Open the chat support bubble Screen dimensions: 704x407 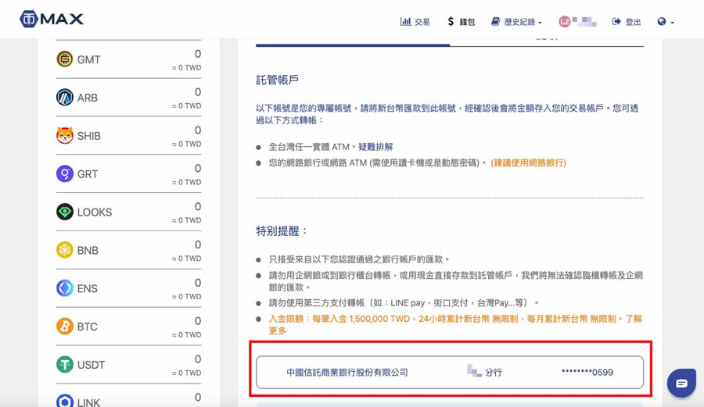pyautogui.click(x=681, y=383)
